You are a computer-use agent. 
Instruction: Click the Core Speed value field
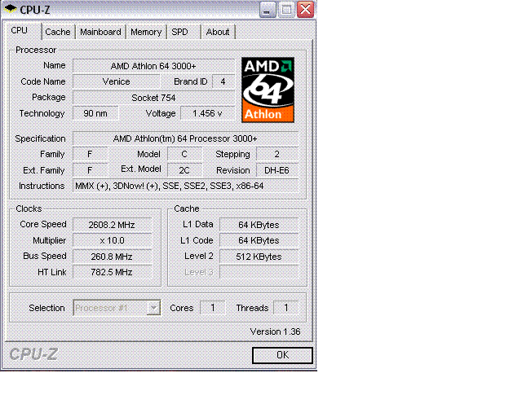click(112, 225)
